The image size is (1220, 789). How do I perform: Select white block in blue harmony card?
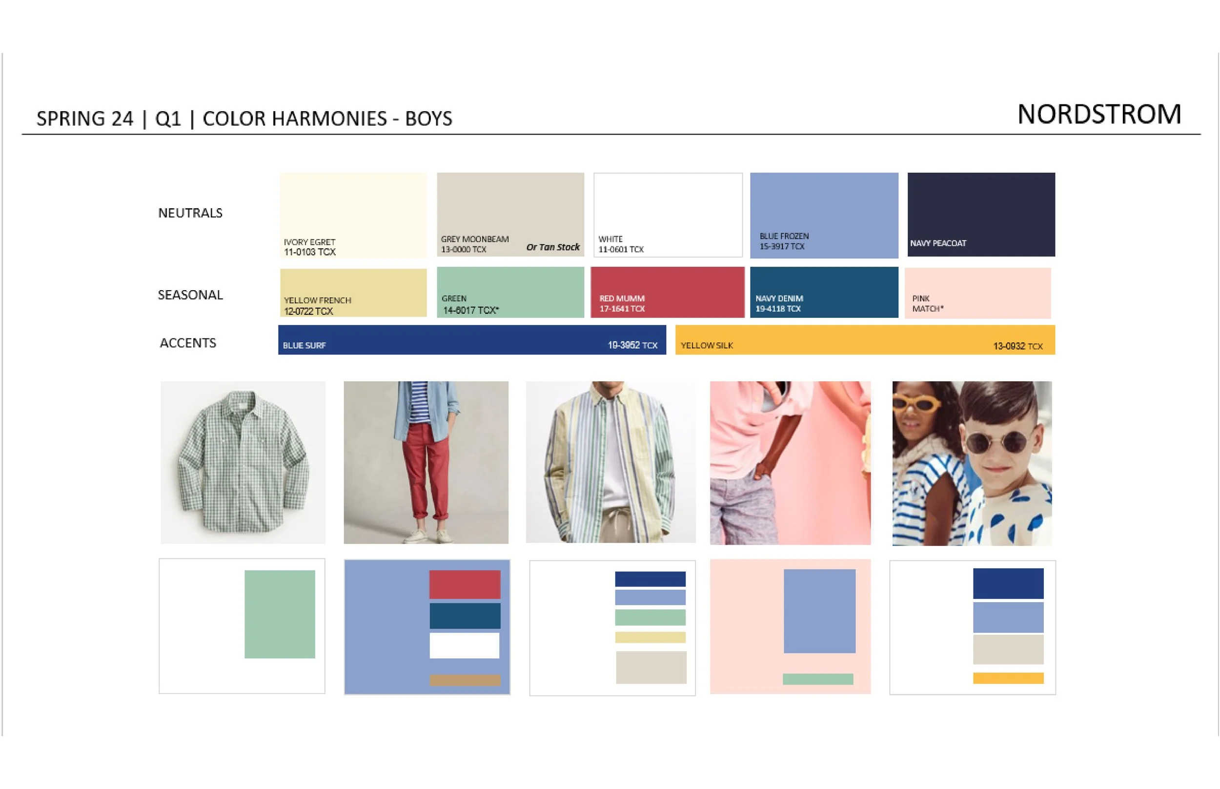464,645
